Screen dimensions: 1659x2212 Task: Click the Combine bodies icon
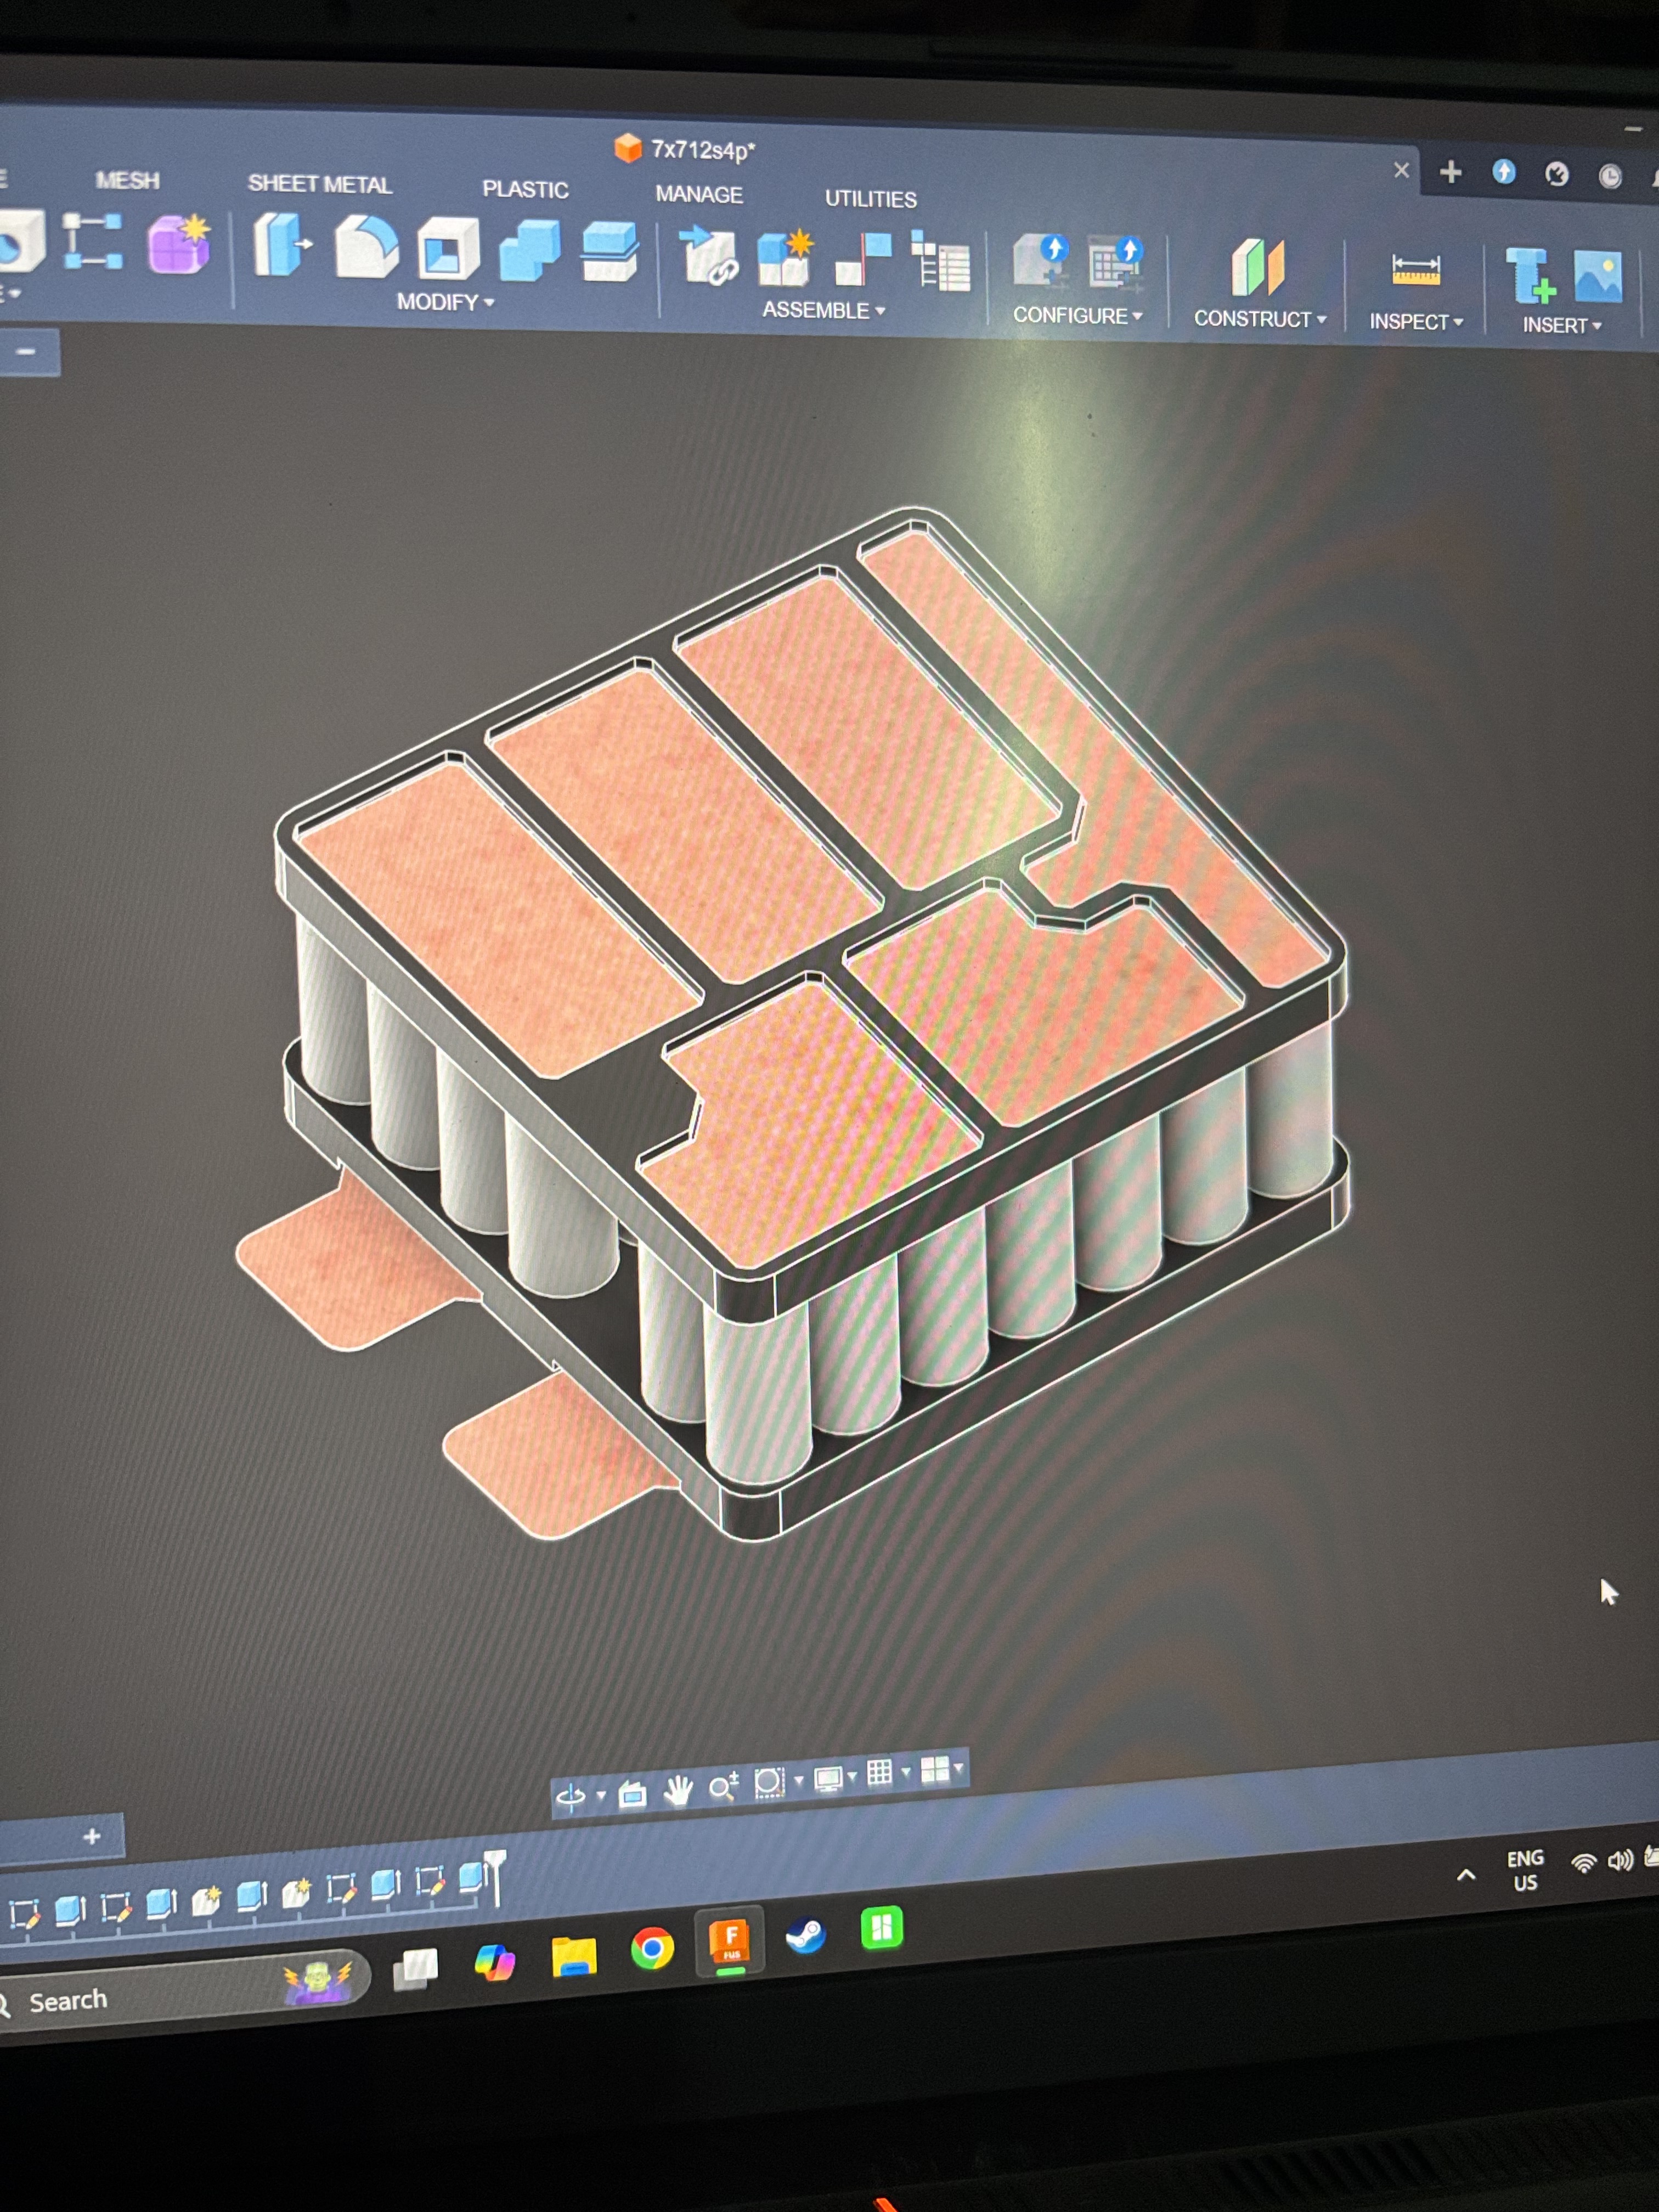(530, 251)
